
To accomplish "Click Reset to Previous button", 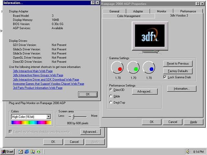I will tap(178, 64).
